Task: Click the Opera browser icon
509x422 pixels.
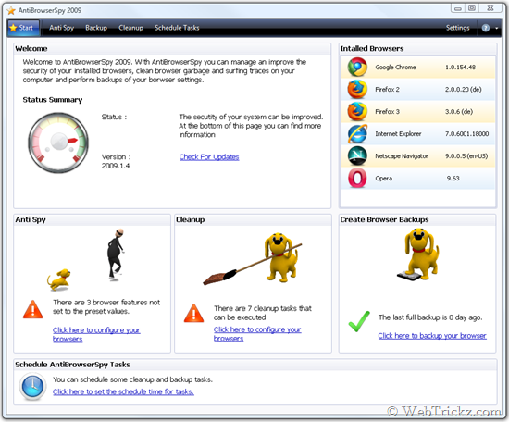Action: coord(357,179)
